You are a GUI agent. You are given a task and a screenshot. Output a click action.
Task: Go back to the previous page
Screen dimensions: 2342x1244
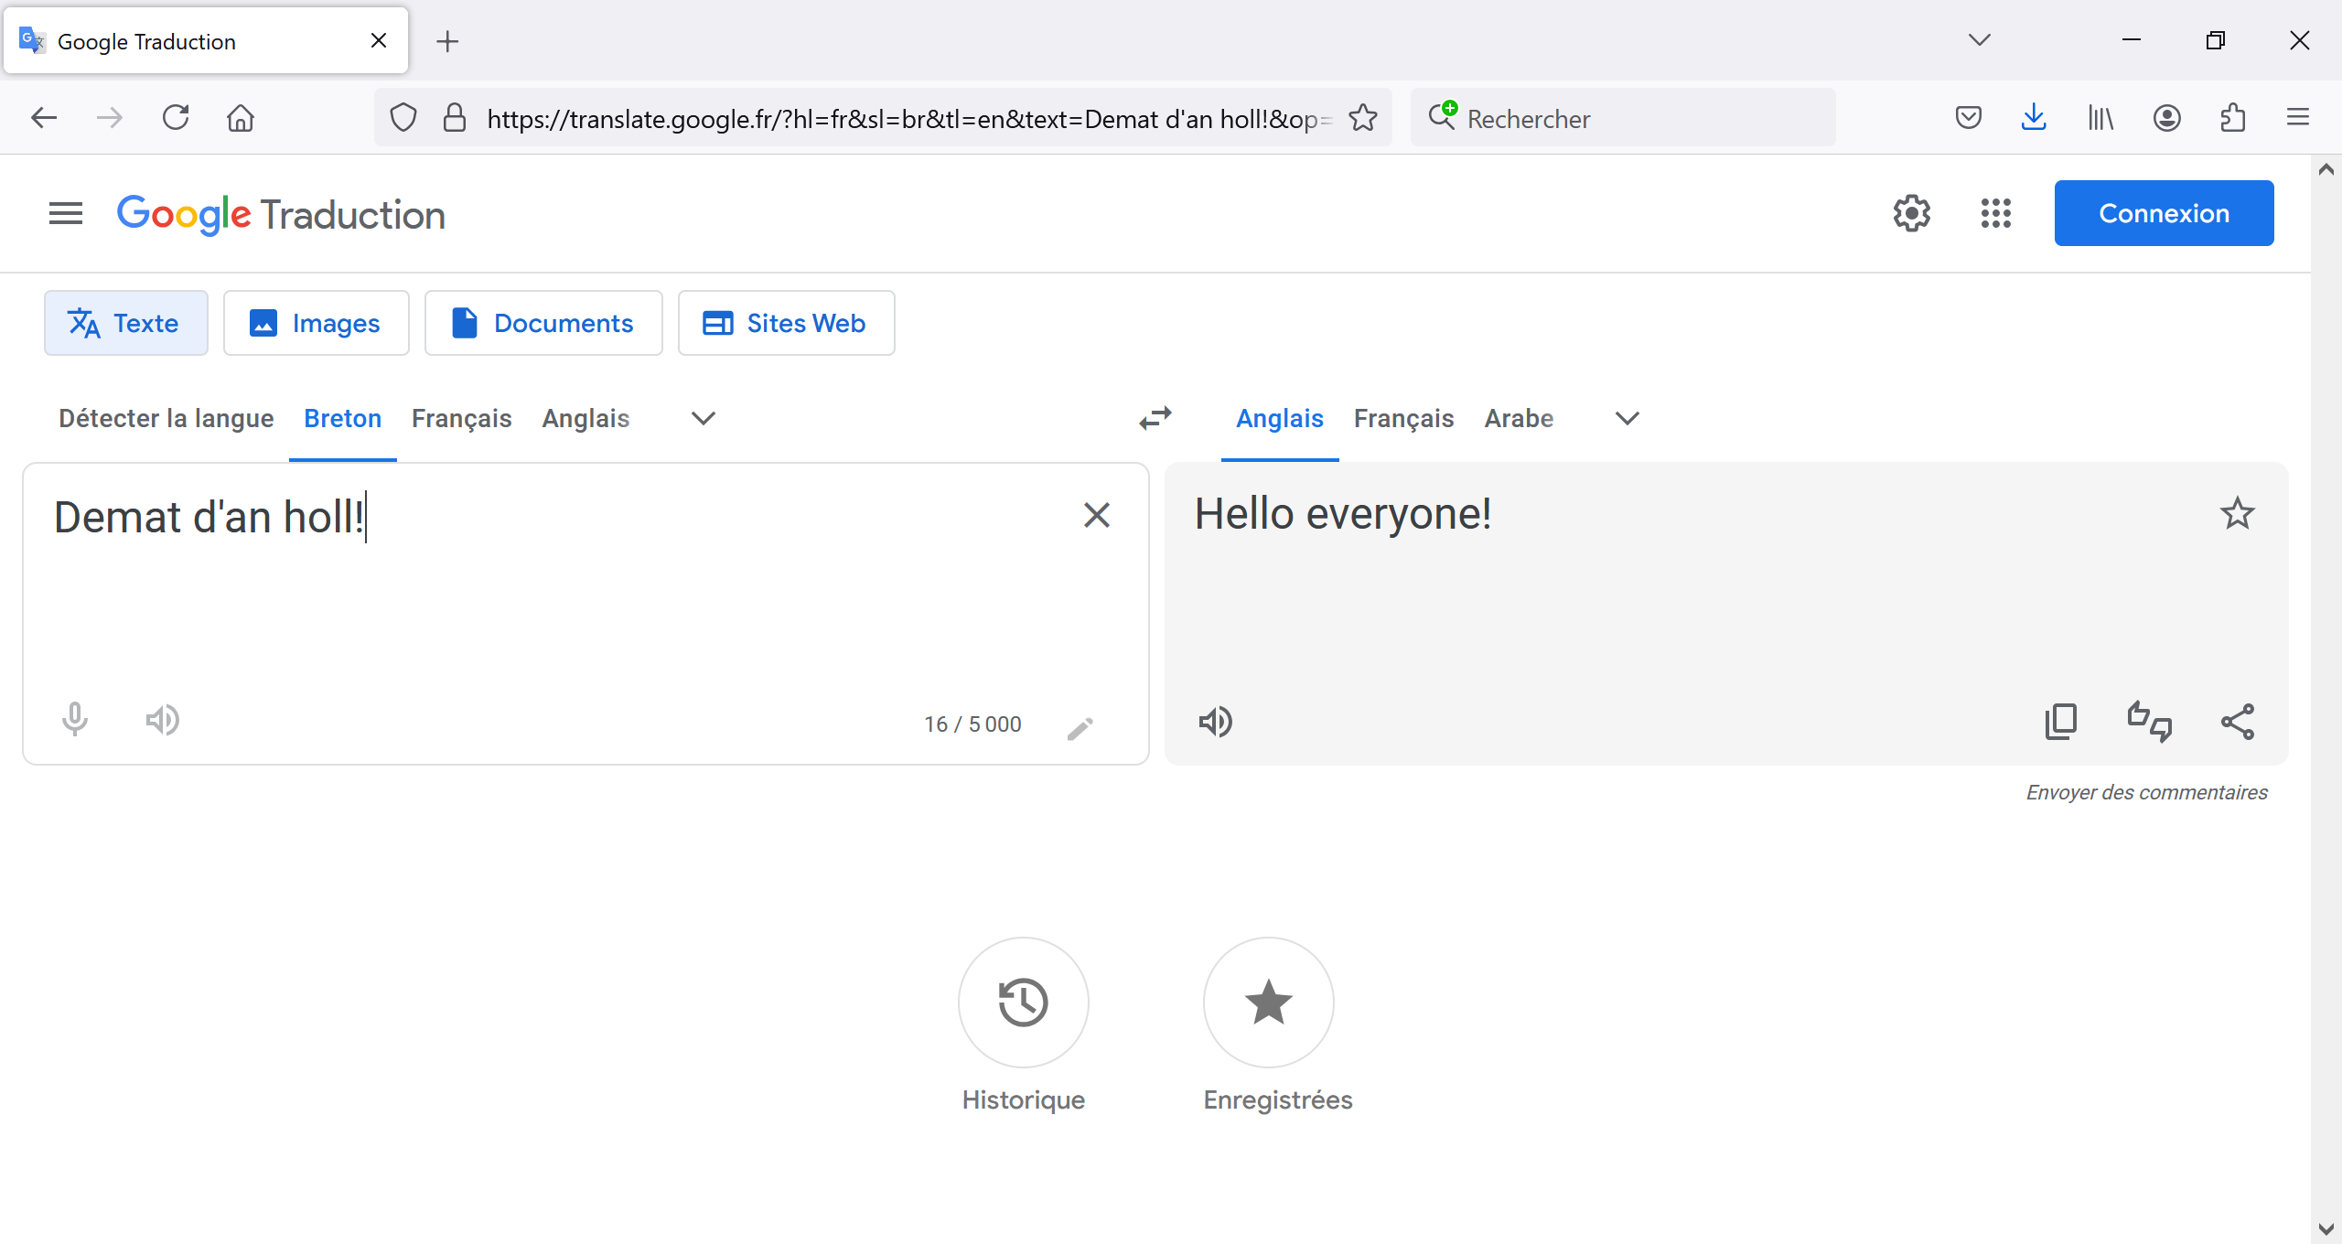(44, 118)
